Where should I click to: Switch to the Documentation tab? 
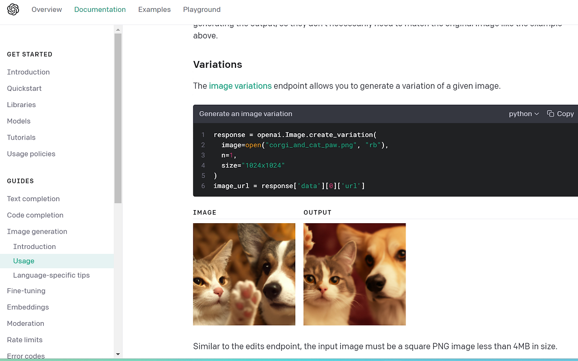click(100, 9)
